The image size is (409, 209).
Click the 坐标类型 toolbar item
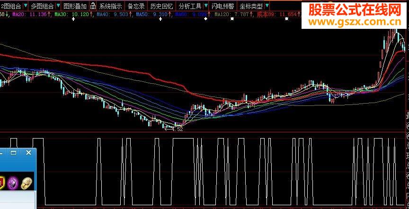point(251,6)
